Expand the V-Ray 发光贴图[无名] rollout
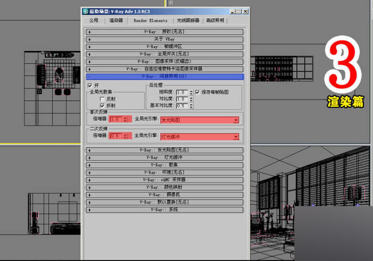373x261 pixels. [x=165, y=150]
